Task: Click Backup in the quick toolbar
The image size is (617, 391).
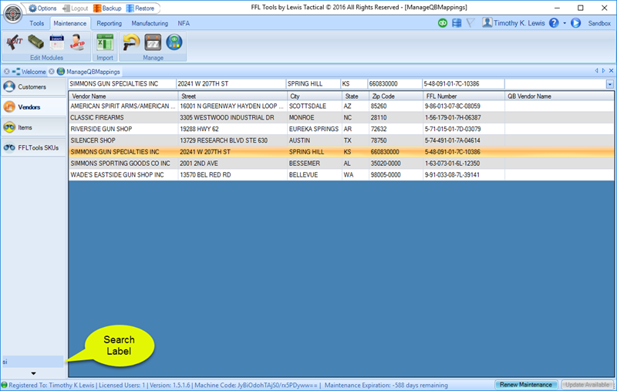Action: 107,8
